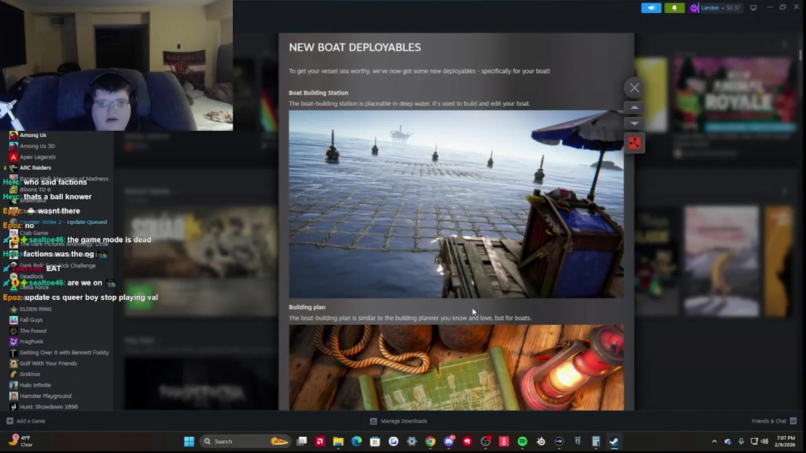Click the FragPunk game icon
Viewport: 806px width, 453px height.
tap(13, 342)
